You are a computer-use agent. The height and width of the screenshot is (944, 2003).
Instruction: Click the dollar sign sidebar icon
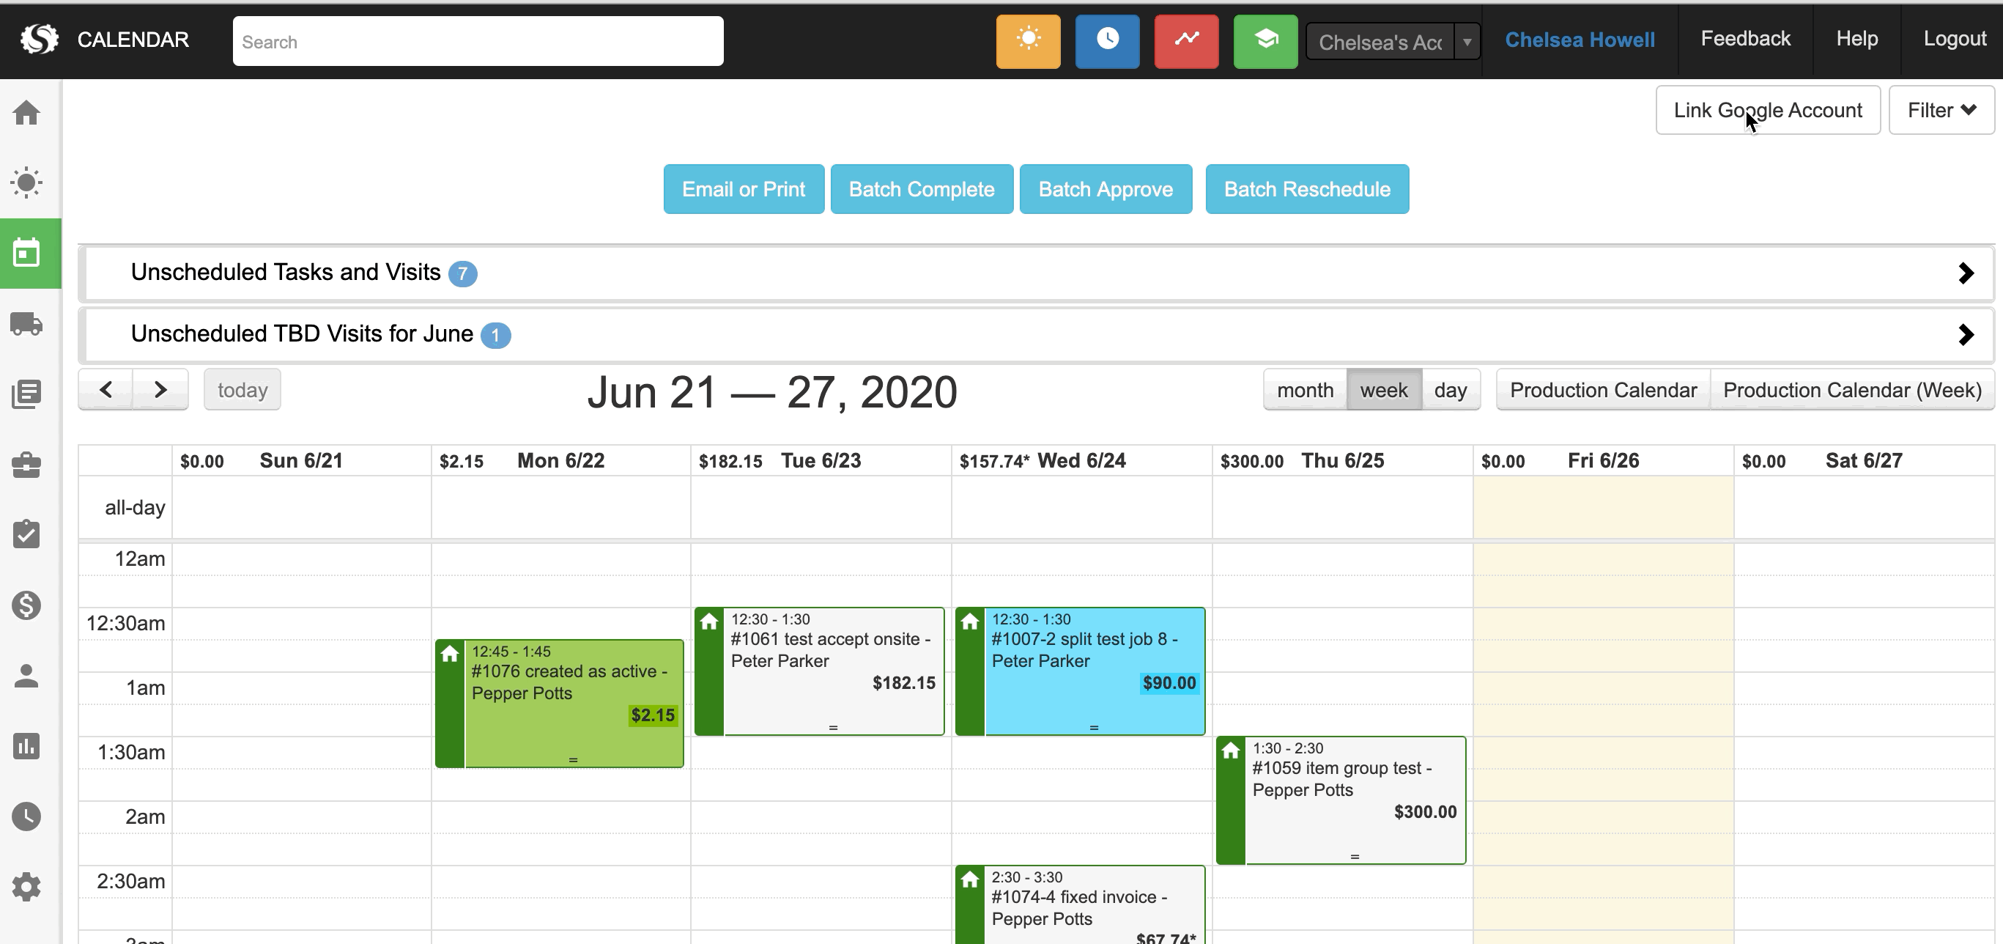point(26,605)
